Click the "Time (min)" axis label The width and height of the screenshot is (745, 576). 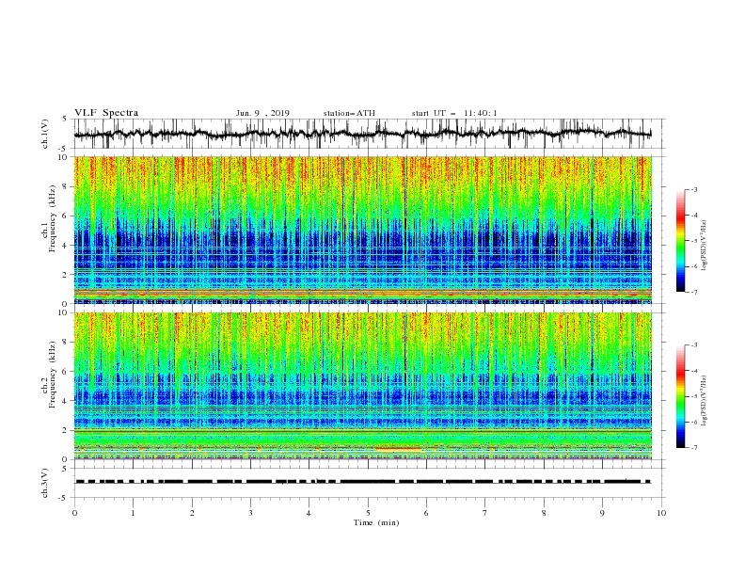[x=376, y=522]
